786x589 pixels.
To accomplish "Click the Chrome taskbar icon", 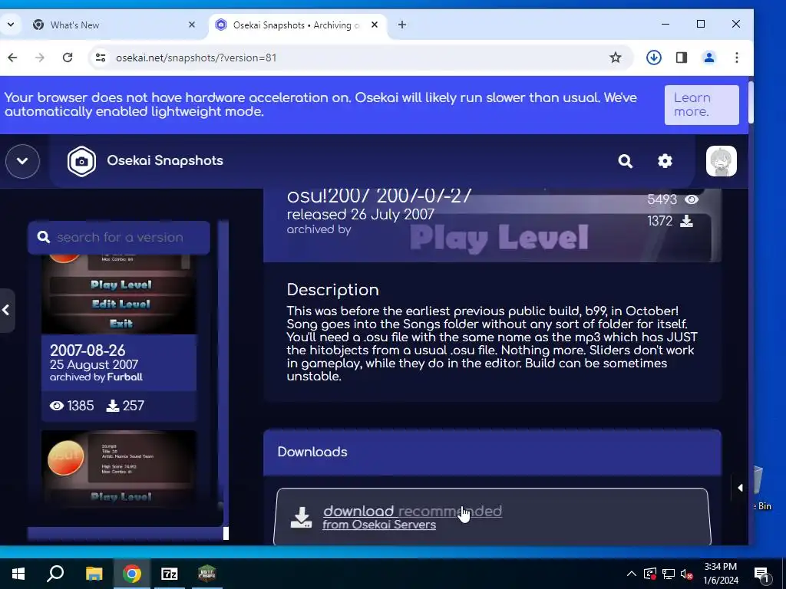I will click(x=132, y=574).
